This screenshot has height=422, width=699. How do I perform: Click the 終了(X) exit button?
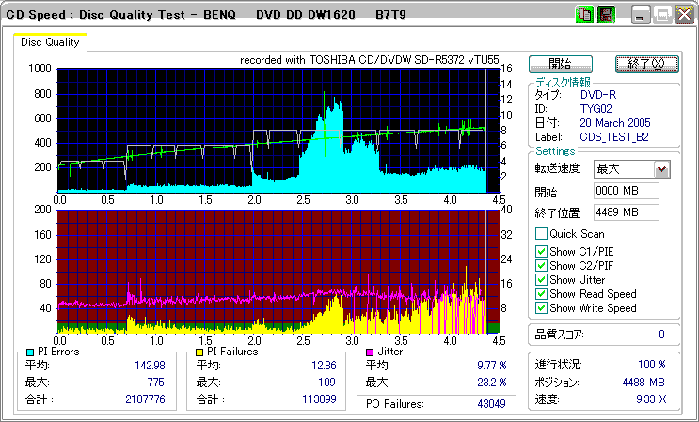[647, 64]
